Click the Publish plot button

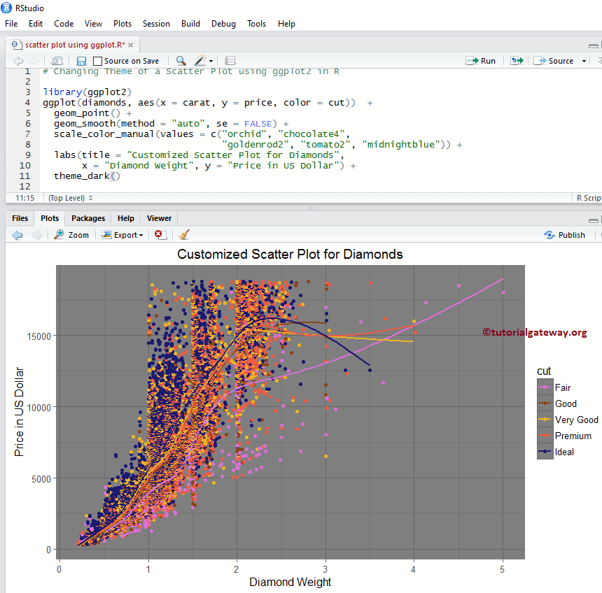[x=564, y=234]
